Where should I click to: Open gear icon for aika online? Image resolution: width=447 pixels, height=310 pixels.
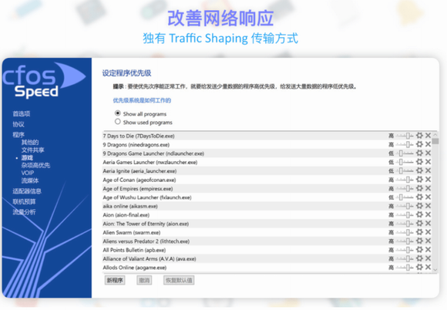pos(419,206)
